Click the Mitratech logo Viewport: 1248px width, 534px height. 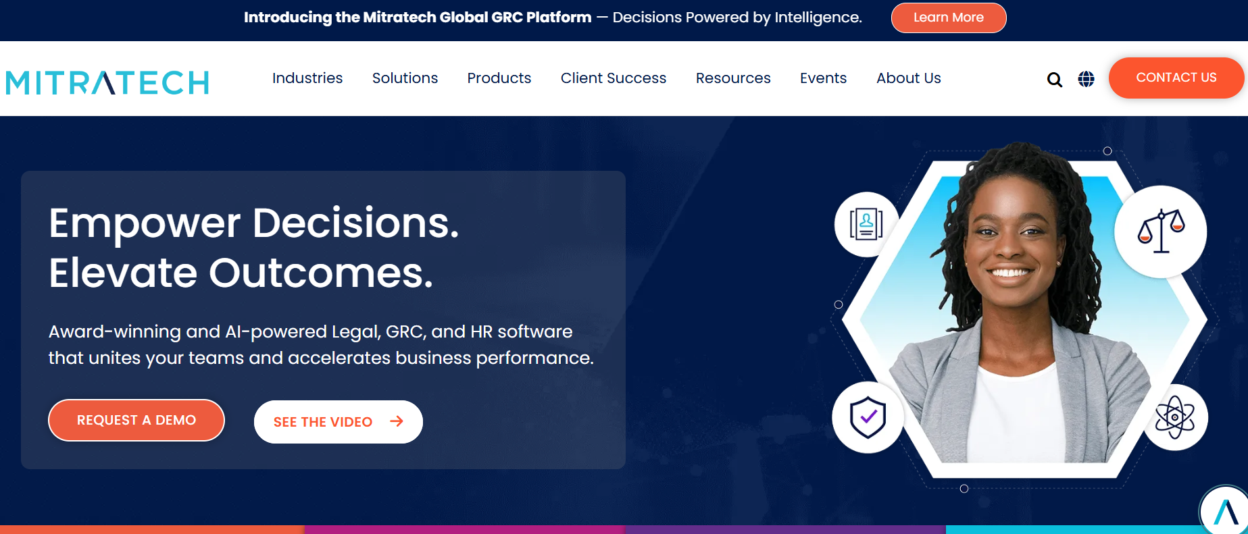[x=107, y=82]
